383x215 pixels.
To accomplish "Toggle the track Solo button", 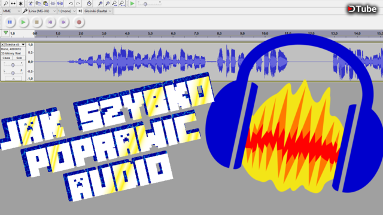I will coord(19,58).
